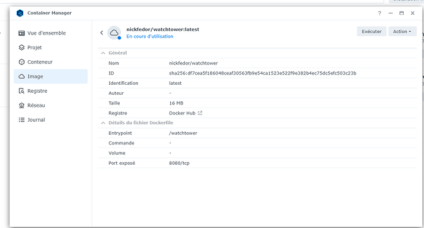Screen dimensions: 424x228
Task: Open the Réseau section
Action: 51,105
